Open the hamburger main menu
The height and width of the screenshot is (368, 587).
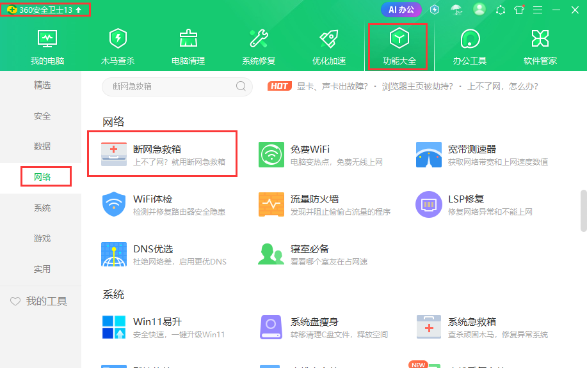[538, 10]
